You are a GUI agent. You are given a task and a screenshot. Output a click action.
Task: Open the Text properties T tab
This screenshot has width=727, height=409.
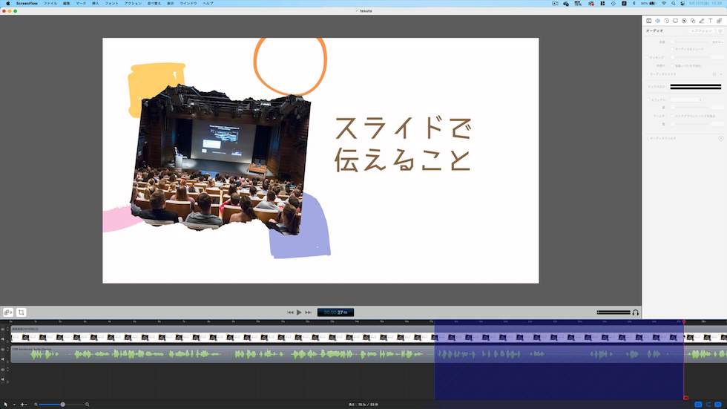(x=711, y=21)
